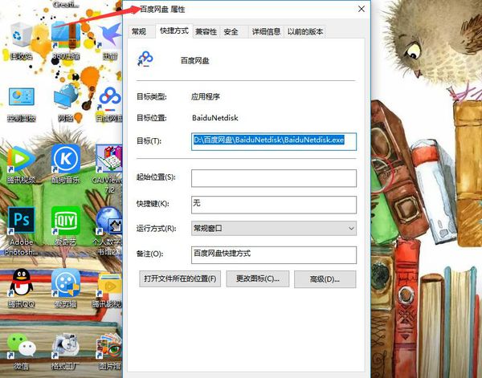Click the 更改图标(C)... button
The image size is (482, 378).
tap(258, 278)
